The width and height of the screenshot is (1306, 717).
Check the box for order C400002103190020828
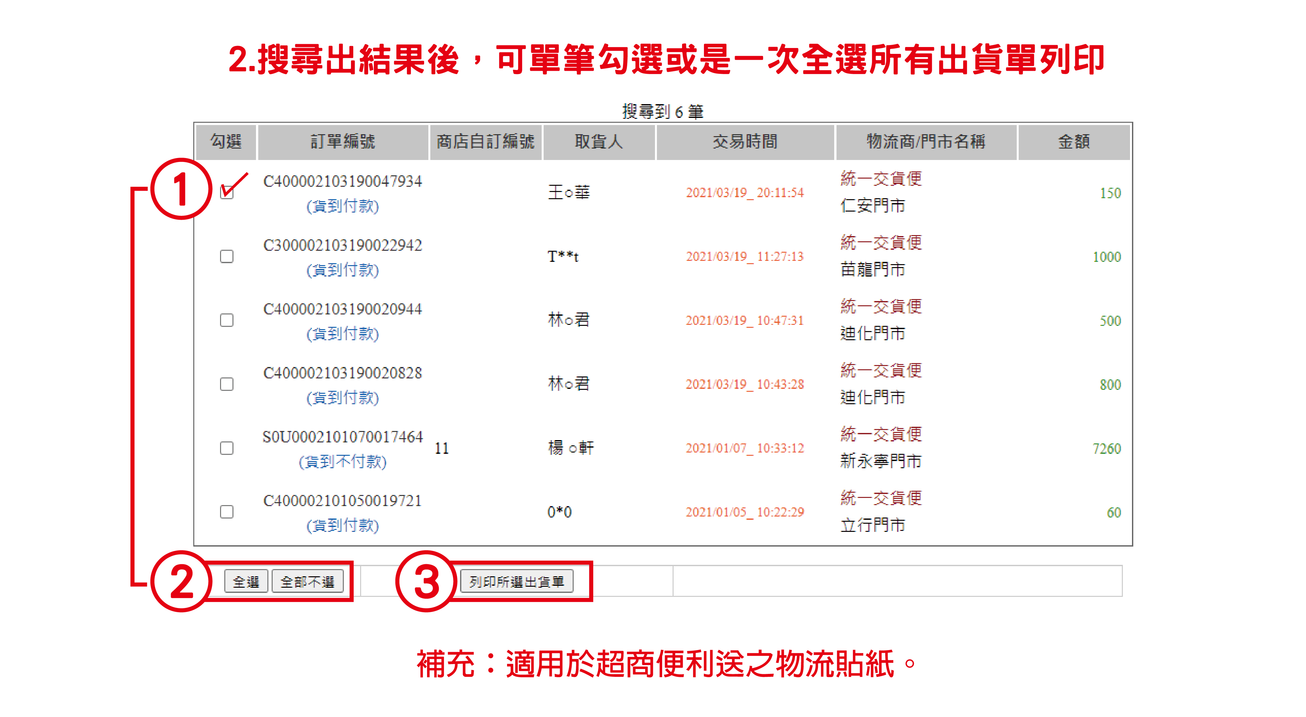click(x=227, y=384)
